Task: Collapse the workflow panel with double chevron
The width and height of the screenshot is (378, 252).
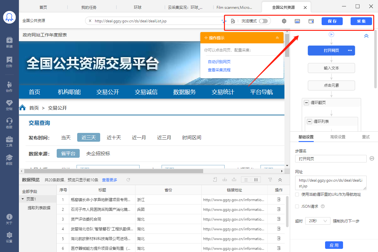Action: pos(366,36)
